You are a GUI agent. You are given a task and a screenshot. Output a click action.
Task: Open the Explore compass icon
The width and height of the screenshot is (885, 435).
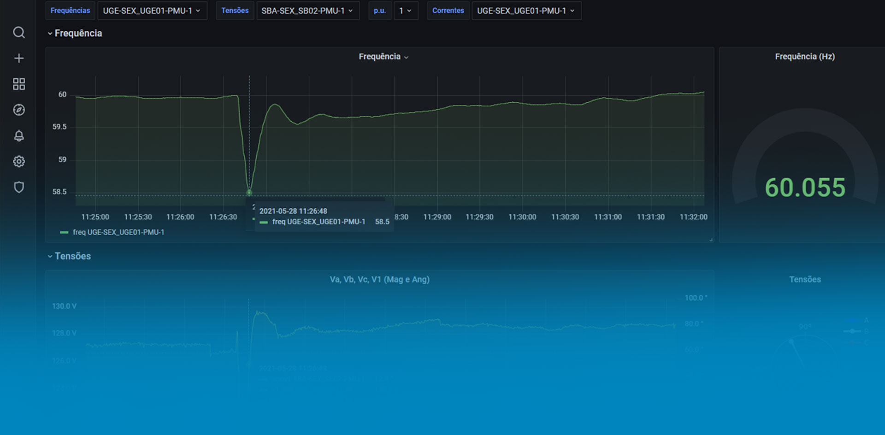19,110
